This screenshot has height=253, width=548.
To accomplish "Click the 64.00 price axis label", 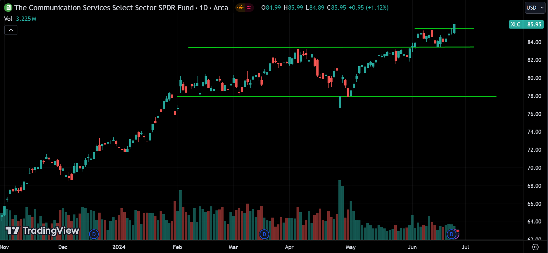I will coord(534,222).
